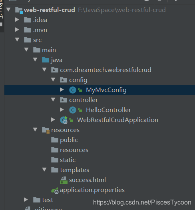Click the test folder icon
The height and width of the screenshot is (210, 195).
pyautogui.click(x=37, y=200)
